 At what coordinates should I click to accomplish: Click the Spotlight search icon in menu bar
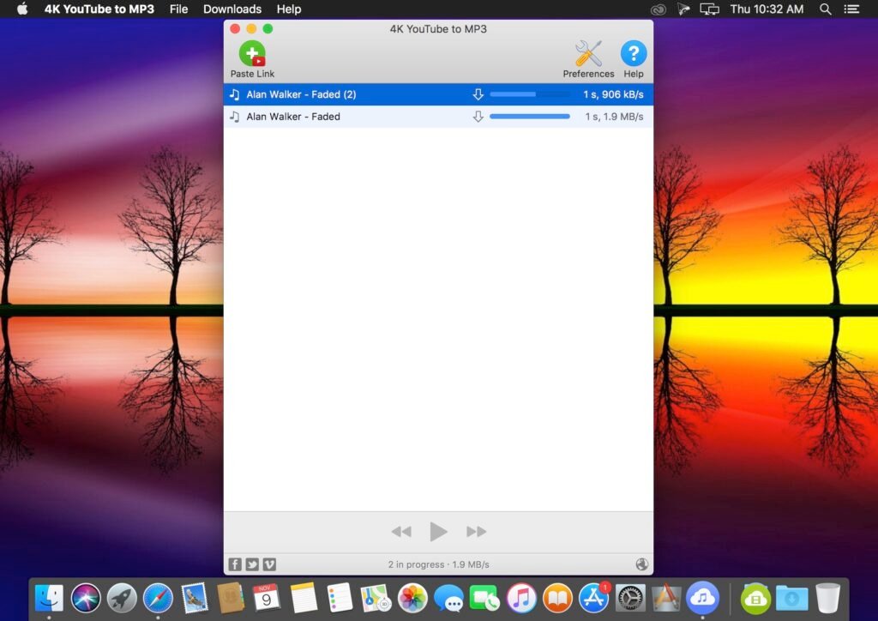tap(825, 9)
